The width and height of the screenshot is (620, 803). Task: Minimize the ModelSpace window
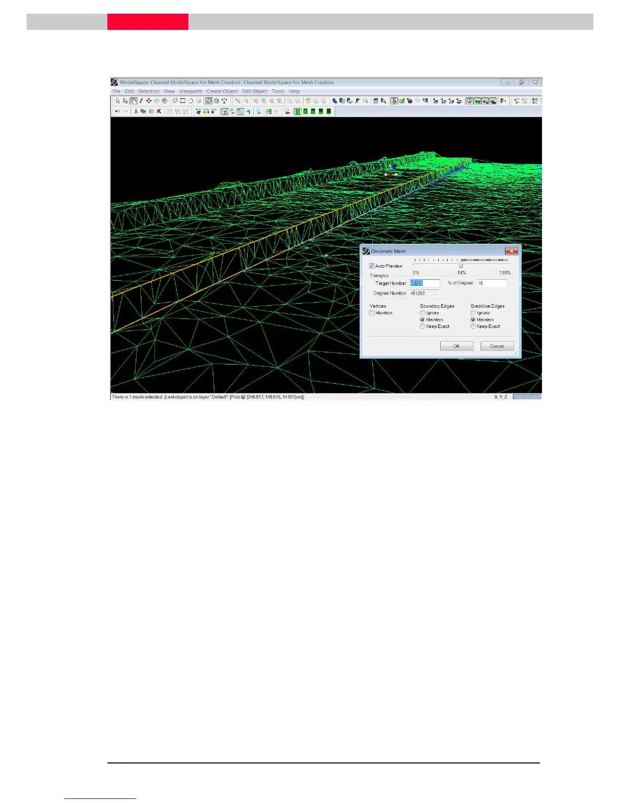(508, 82)
